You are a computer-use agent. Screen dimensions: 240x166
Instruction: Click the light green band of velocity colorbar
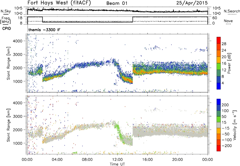[219, 119]
